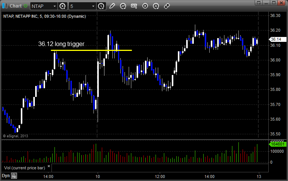Close the chart window with red X
The width and height of the screenshot is (288, 181).
[x=281, y=3]
